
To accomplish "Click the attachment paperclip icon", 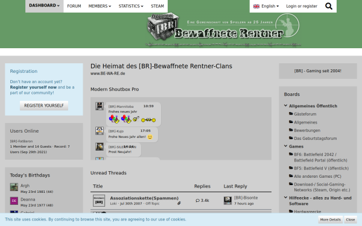I will point(179,203).
